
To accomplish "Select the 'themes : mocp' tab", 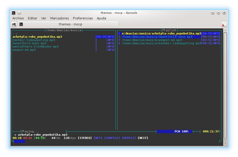I will (68, 24).
